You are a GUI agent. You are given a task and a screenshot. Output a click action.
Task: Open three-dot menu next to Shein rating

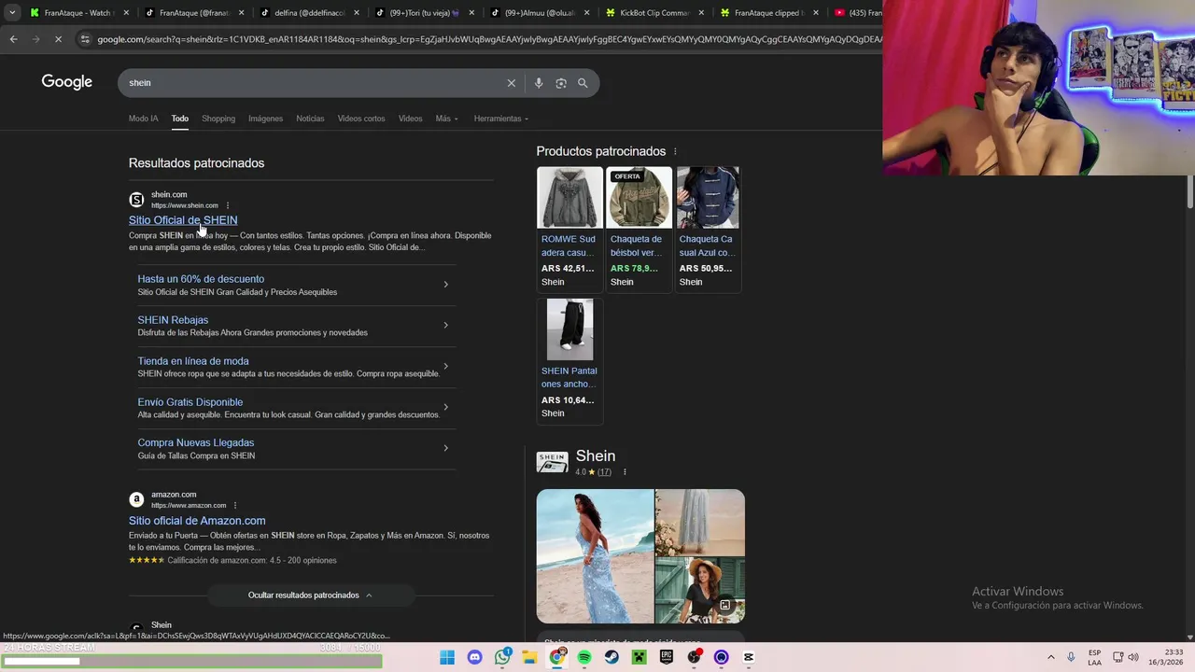[x=625, y=472]
